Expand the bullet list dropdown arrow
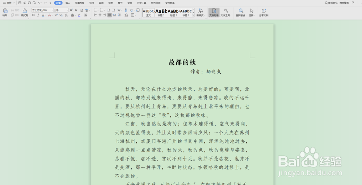The width and height of the screenshot is (362, 185). (x=98, y=10)
